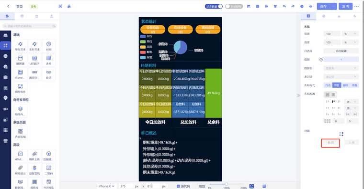Select the vertical direction option in 布局配置
Image resolution: width=364 pixels, height=189 pixels.
(333, 94)
